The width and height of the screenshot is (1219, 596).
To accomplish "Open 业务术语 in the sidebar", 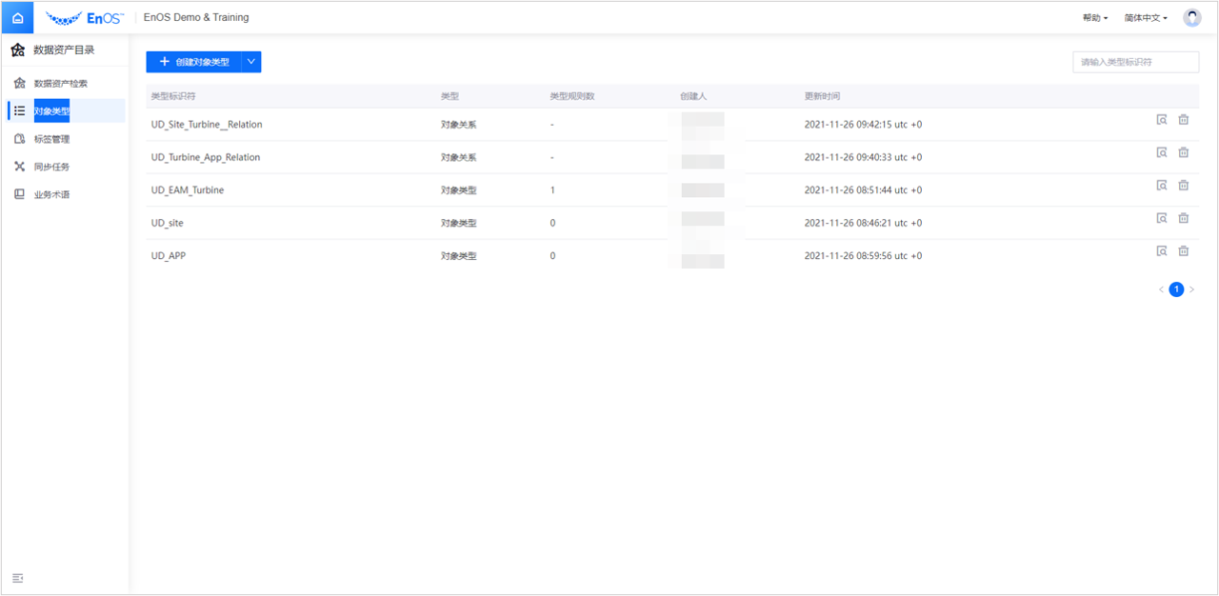I will coord(51,194).
